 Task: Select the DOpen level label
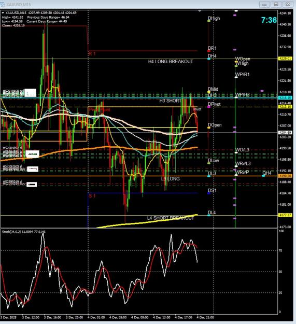[x=215, y=125]
